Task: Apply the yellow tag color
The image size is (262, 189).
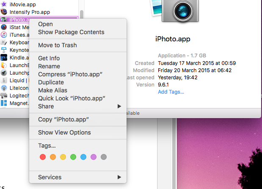Action: [x=63, y=157]
